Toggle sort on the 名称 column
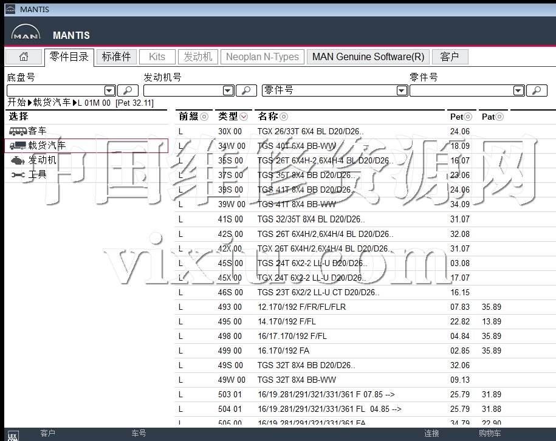 point(284,117)
